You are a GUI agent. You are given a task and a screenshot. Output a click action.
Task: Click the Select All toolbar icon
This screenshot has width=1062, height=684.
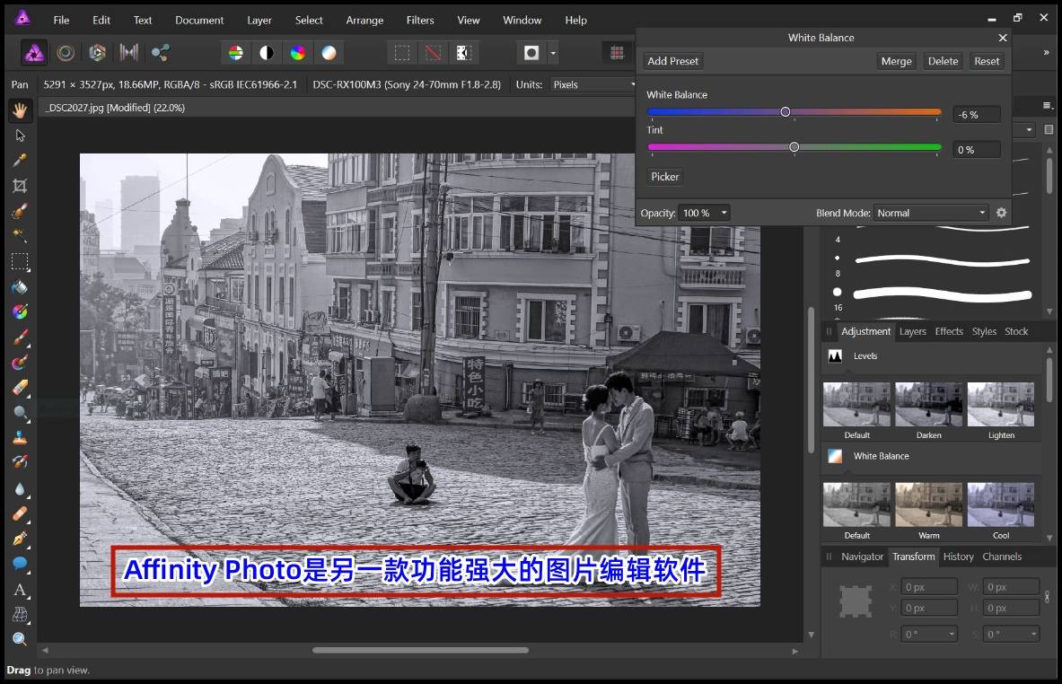pyautogui.click(x=401, y=53)
